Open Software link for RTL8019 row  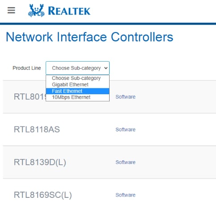click(125, 97)
